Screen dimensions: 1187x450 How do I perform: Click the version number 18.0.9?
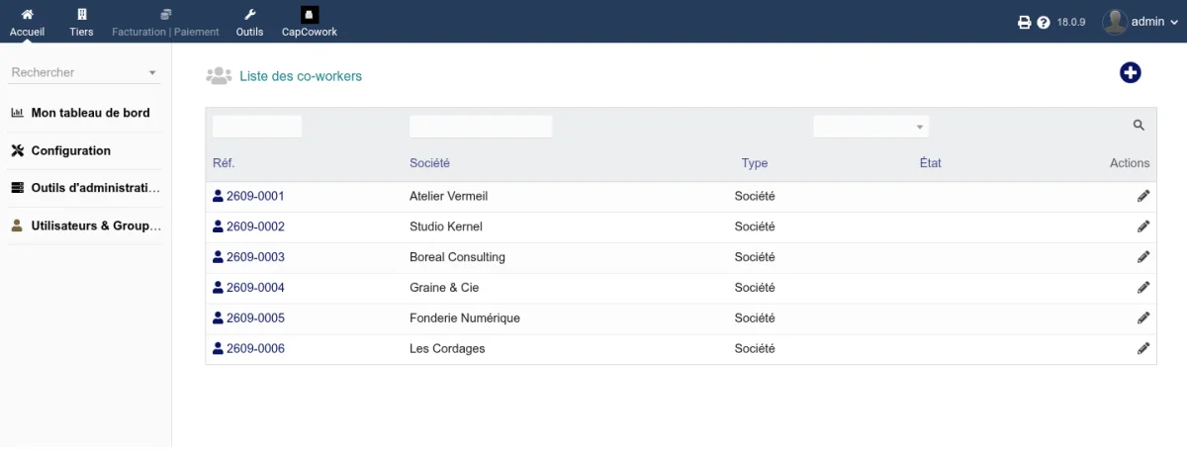click(x=1071, y=22)
